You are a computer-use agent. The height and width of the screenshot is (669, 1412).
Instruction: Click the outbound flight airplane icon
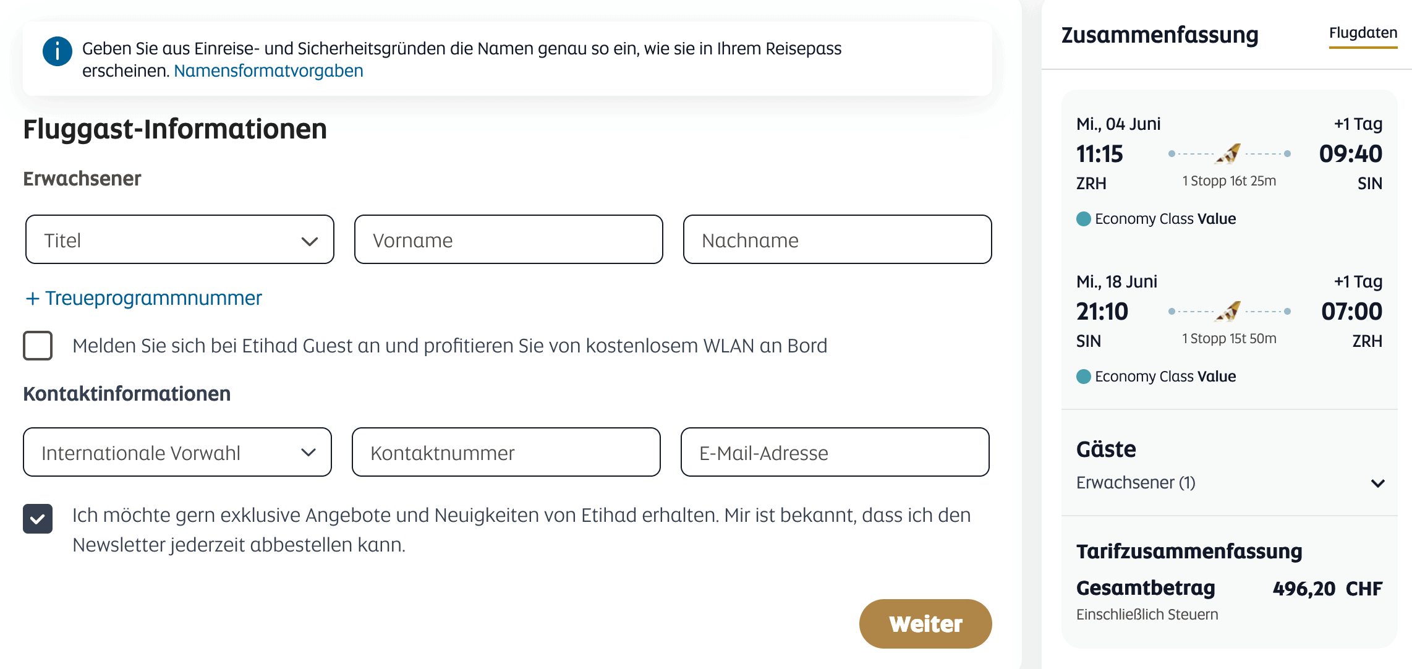(x=1228, y=153)
